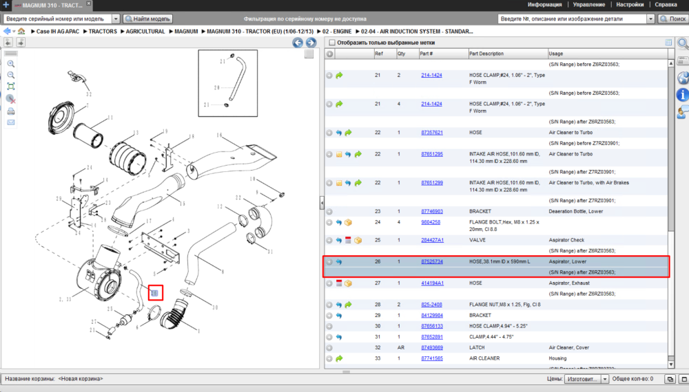Toggle add circle for LATCH 87493669
This screenshot has height=392, width=689.
pos(329,348)
